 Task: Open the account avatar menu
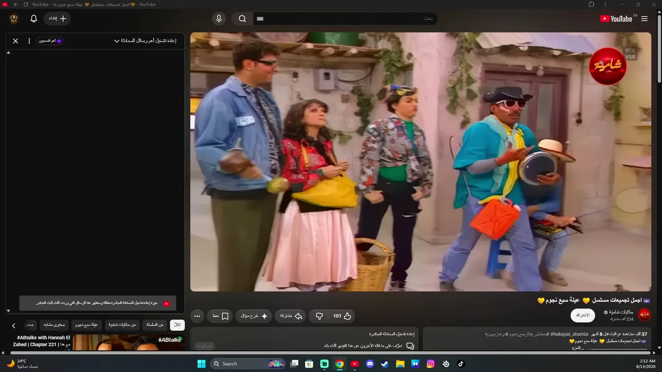(x=14, y=19)
